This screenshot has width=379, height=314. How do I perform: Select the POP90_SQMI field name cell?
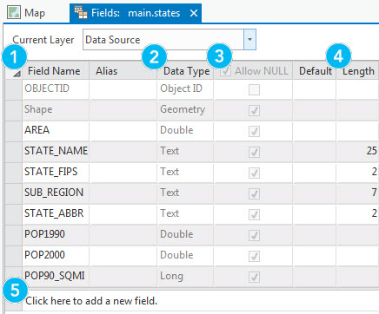pos(56,277)
